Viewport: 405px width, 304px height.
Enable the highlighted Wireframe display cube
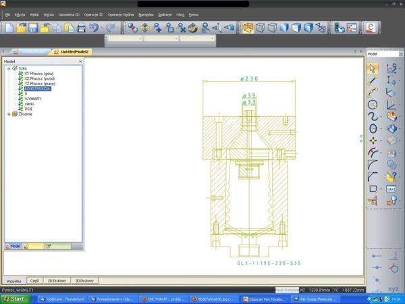pyautogui.click(x=248, y=28)
